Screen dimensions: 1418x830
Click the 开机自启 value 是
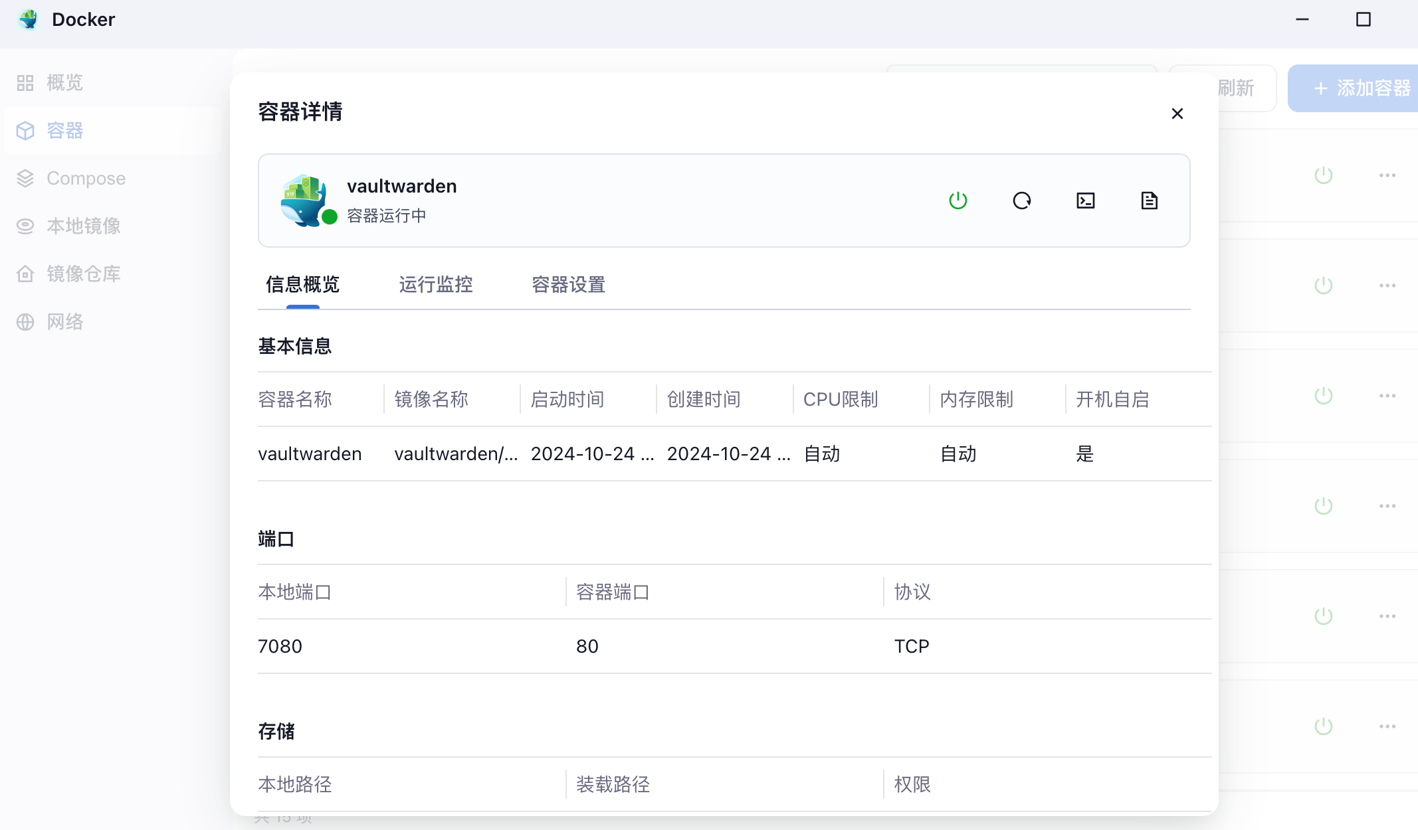(x=1085, y=454)
